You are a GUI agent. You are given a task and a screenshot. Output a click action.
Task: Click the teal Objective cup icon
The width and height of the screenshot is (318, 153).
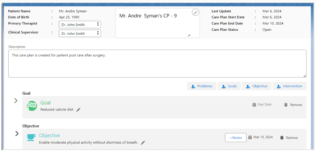31,137
